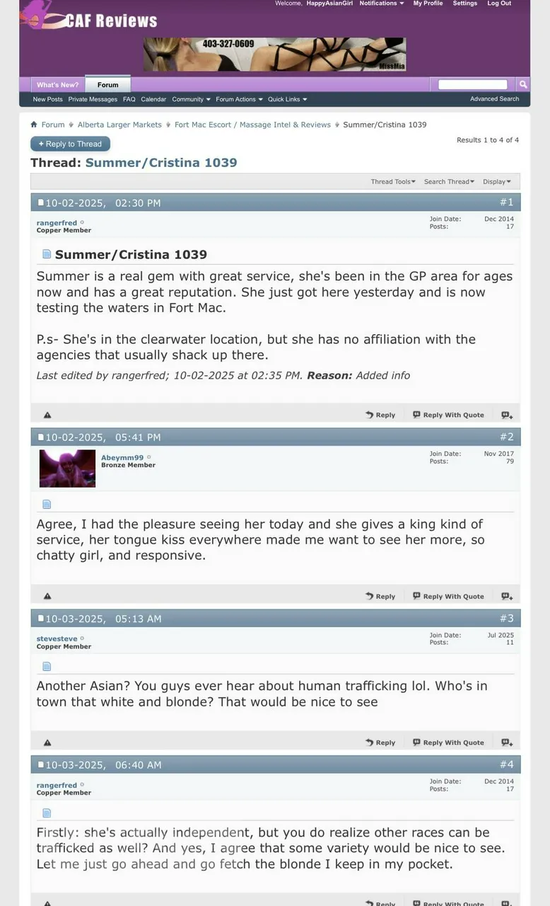The image size is (550, 906).
Task: Open the Thread Tools dropdown
Action: click(393, 182)
